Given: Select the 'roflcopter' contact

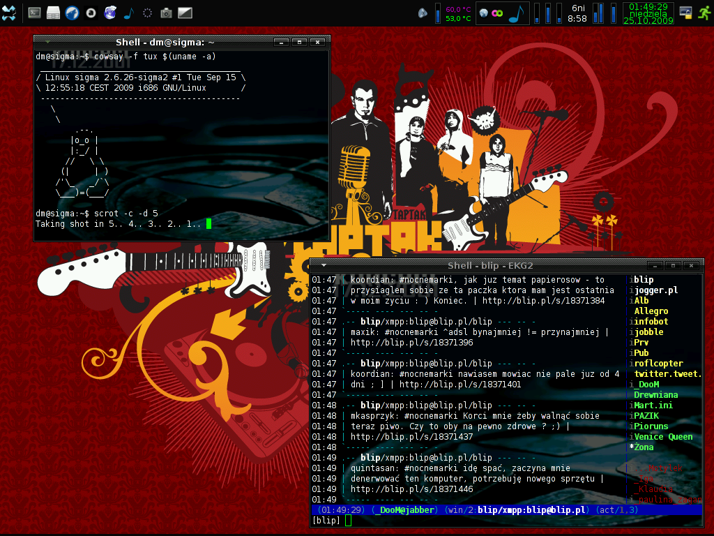Looking at the screenshot, I should point(658,363).
